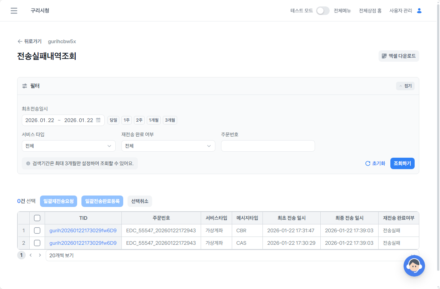Select the 1개월 date preset

coord(154,120)
